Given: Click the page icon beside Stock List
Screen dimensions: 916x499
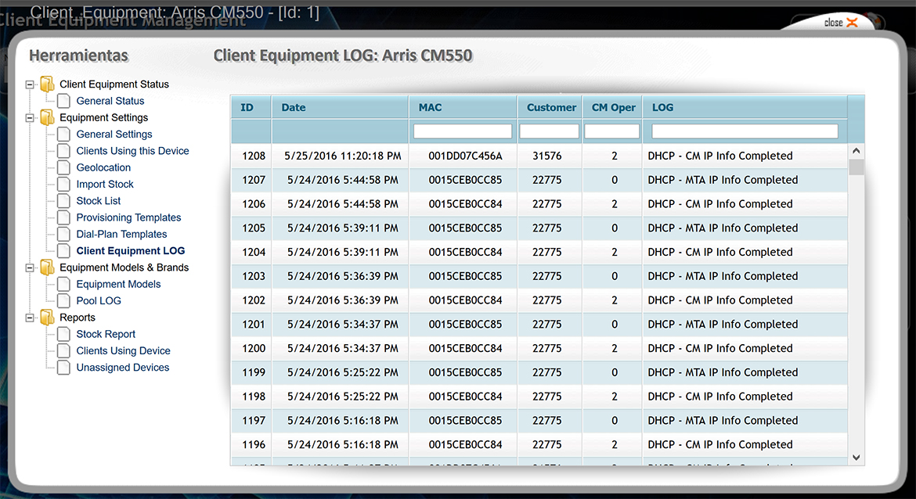Looking at the screenshot, I should coord(63,201).
